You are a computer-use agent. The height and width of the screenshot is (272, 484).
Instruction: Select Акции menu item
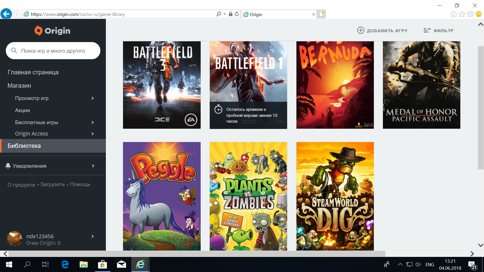(x=22, y=110)
